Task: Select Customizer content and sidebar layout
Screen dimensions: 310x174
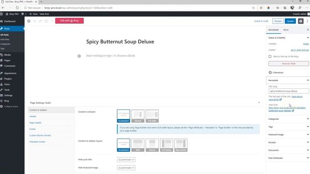Action: coord(124,145)
